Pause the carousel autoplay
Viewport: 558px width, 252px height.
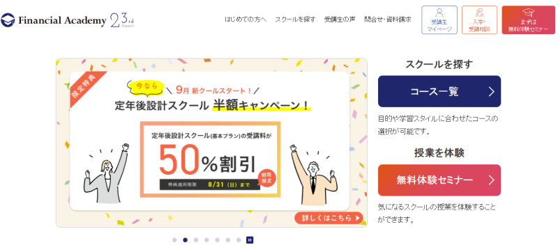point(250,240)
